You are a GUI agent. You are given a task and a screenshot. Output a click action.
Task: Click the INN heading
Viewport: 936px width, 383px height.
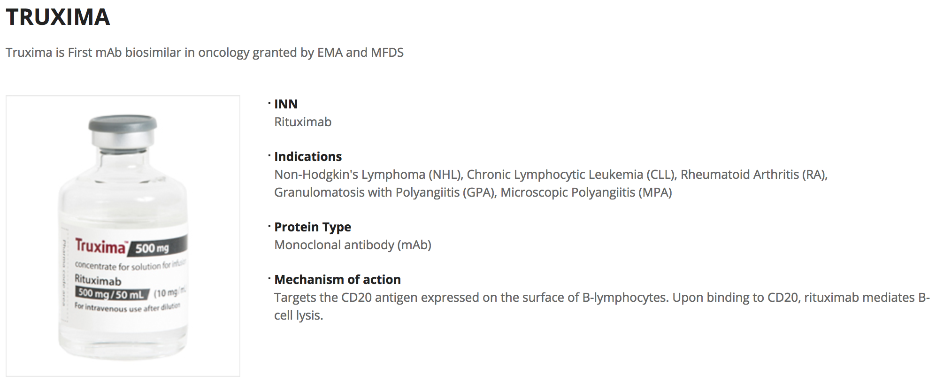(285, 104)
